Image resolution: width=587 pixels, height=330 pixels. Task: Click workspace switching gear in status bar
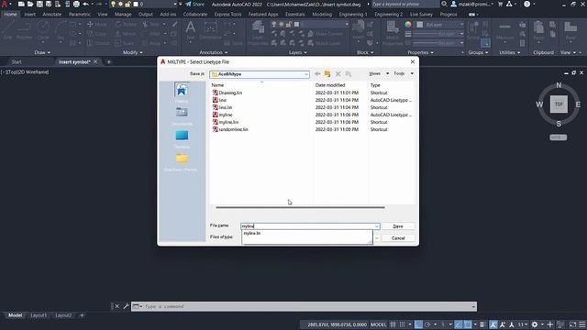(535, 324)
